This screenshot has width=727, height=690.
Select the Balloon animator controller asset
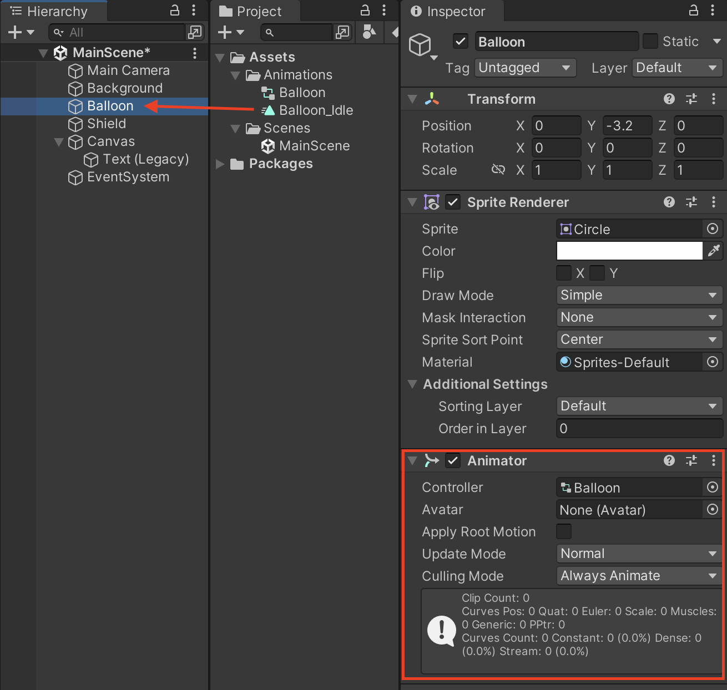tap(294, 93)
